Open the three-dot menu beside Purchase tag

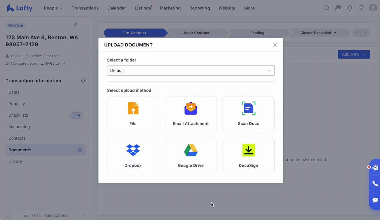(x=84, y=25)
